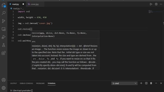This screenshot has width=164, height=92.
Task: Open Source Control view icon
Action: (x=4, y=21)
